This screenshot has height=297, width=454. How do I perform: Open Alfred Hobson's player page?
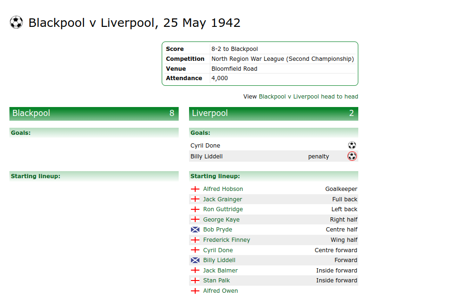pos(223,189)
